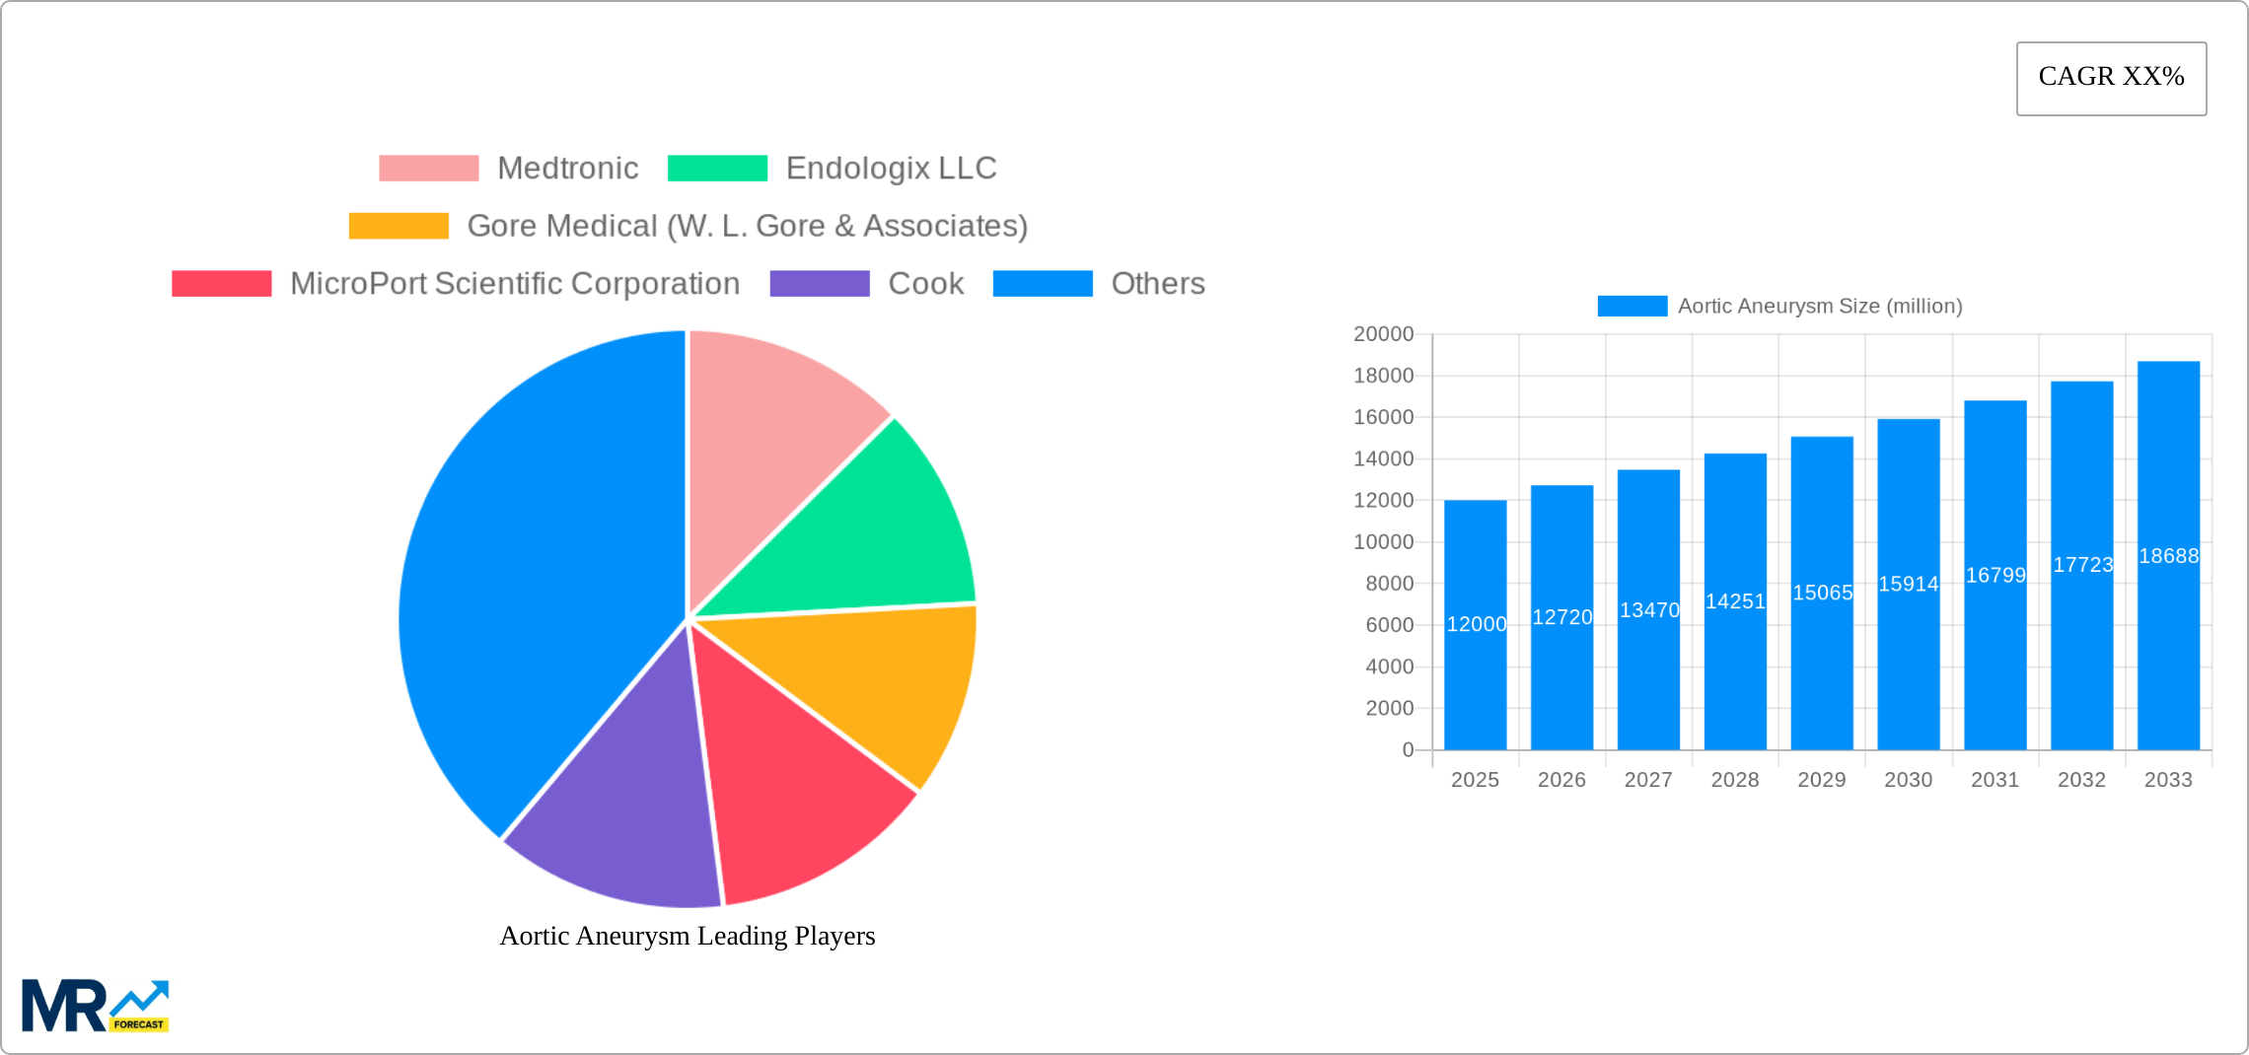This screenshot has height=1055, width=2249.
Task: Click the Others legend label text
Action: 1157,284
